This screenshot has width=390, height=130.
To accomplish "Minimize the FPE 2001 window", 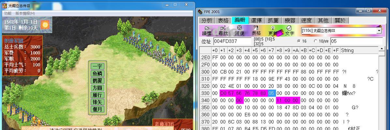I will pos(360,10).
